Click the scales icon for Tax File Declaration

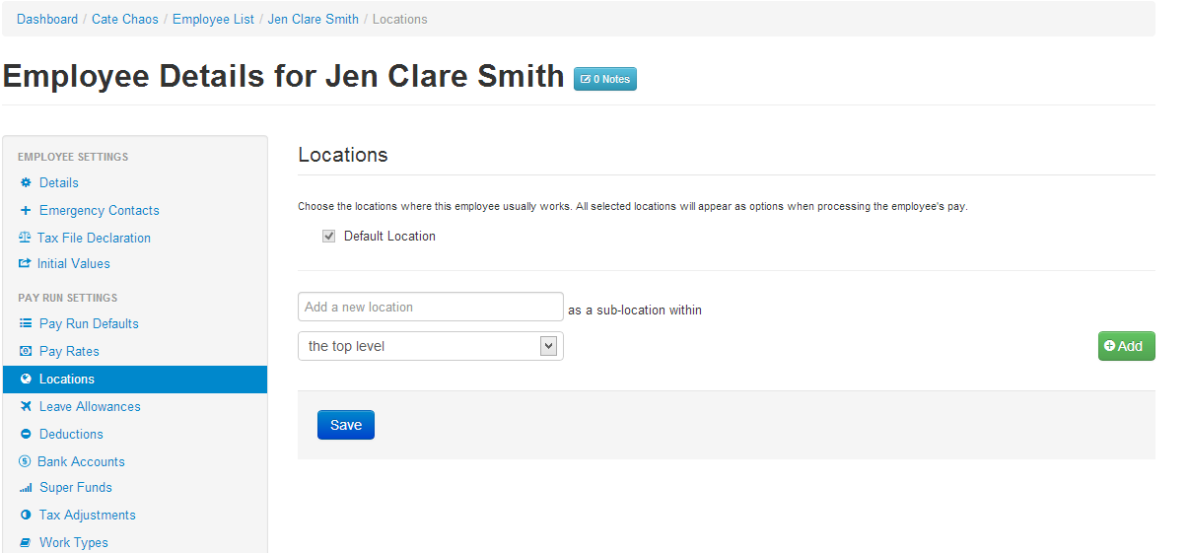[26, 238]
